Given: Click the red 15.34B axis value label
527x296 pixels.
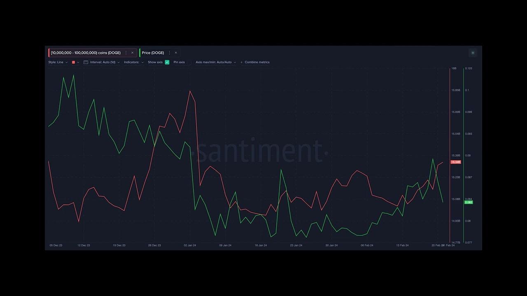Looking at the screenshot, I should pos(456,162).
